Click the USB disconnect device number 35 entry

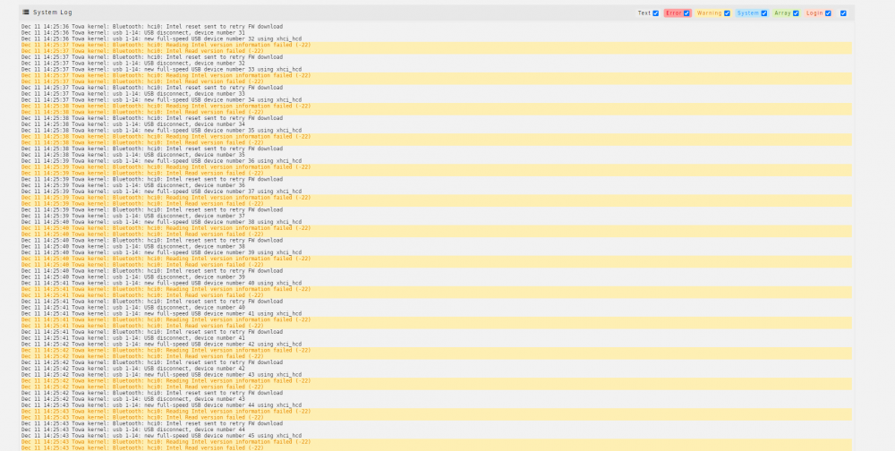[x=133, y=155]
